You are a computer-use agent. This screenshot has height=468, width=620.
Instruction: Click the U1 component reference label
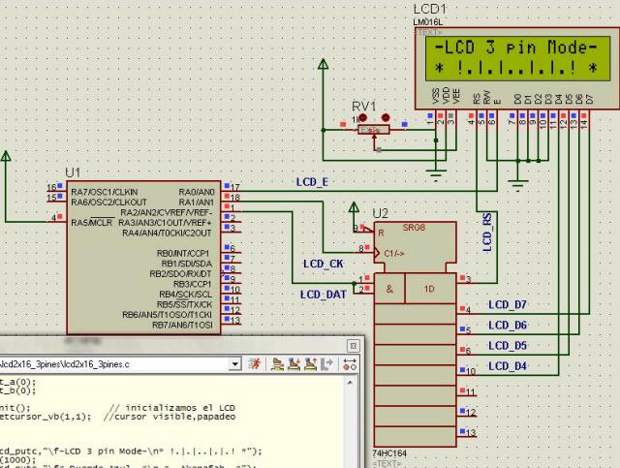(x=73, y=172)
